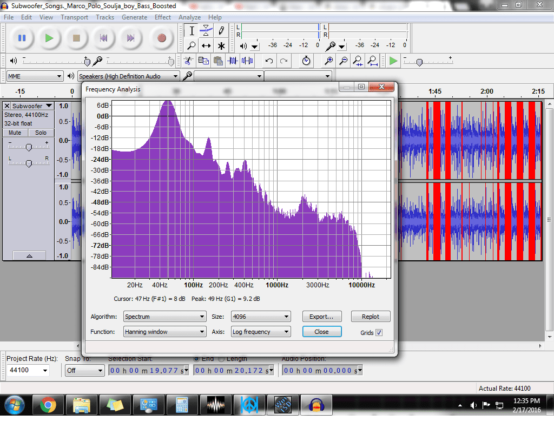Click the Copy icon in edit toolbar
The width and height of the screenshot is (554, 434).
pyautogui.click(x=203, y=61)
